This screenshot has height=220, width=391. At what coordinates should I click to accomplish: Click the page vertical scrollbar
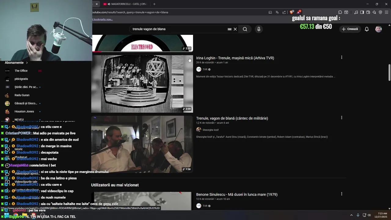[389, 73]
